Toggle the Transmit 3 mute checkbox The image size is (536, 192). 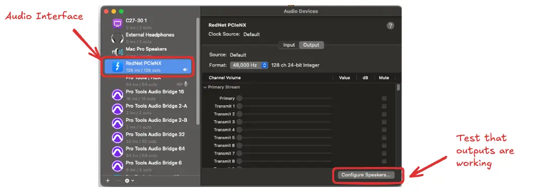pyautogui.click(x=384, y=122)
